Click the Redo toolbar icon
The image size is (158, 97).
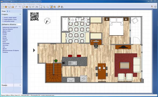coord(20,7)
